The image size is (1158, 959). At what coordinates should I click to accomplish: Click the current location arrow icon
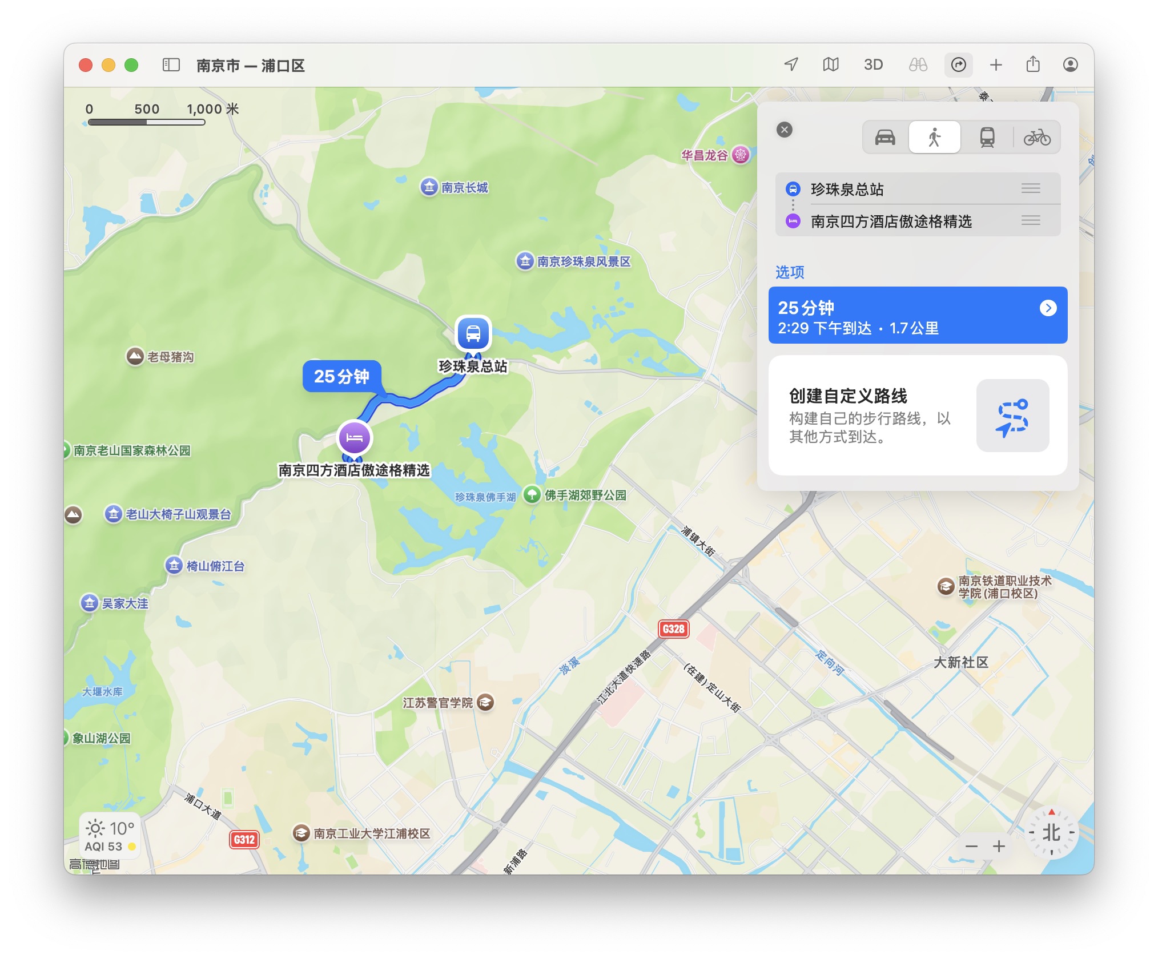[791, 65]
